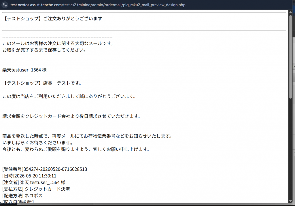Click the scroll up arrow of the scrollbar
Screen dimensions: 295x206
(290, 12)
